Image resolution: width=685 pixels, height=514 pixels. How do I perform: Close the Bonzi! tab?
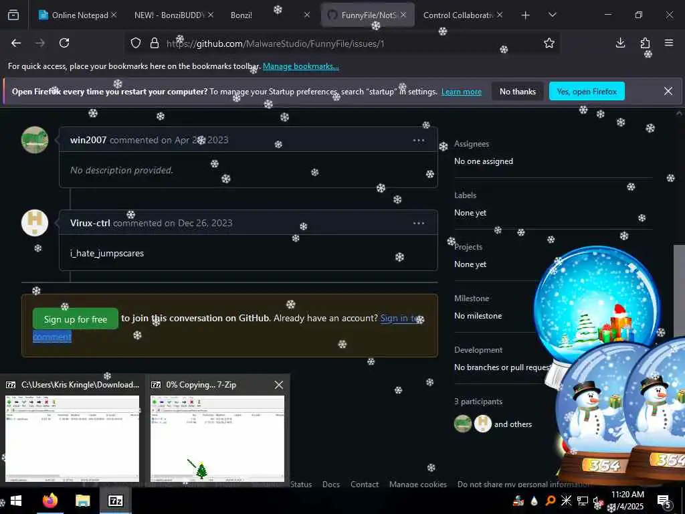(307, 15)
